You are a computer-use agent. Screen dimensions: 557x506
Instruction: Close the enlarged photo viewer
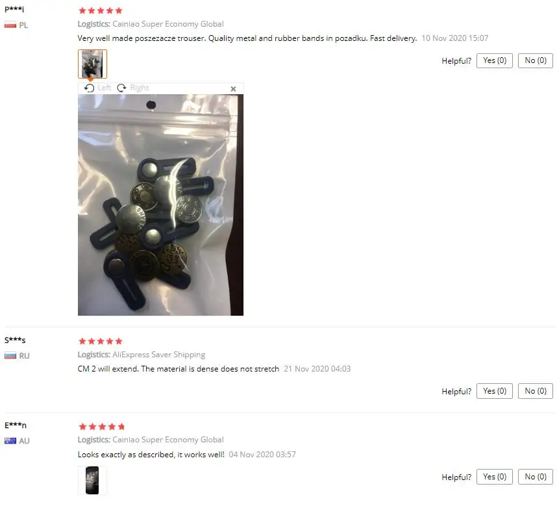234,89
